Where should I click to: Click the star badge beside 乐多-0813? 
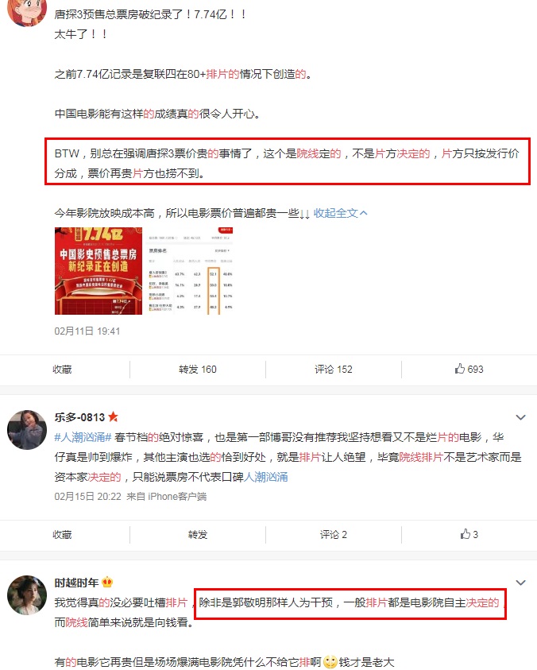point(113,416)
